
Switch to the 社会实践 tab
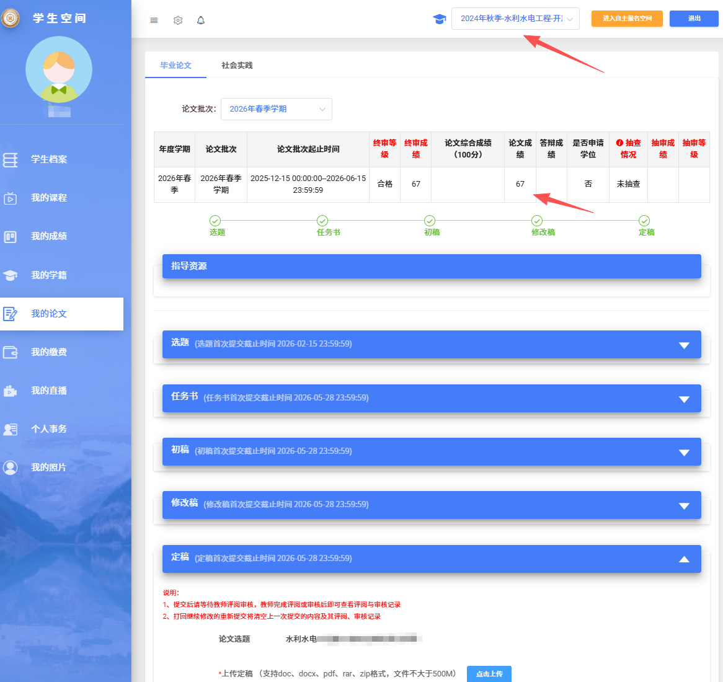pyautogui.click(x=237, y=65)
